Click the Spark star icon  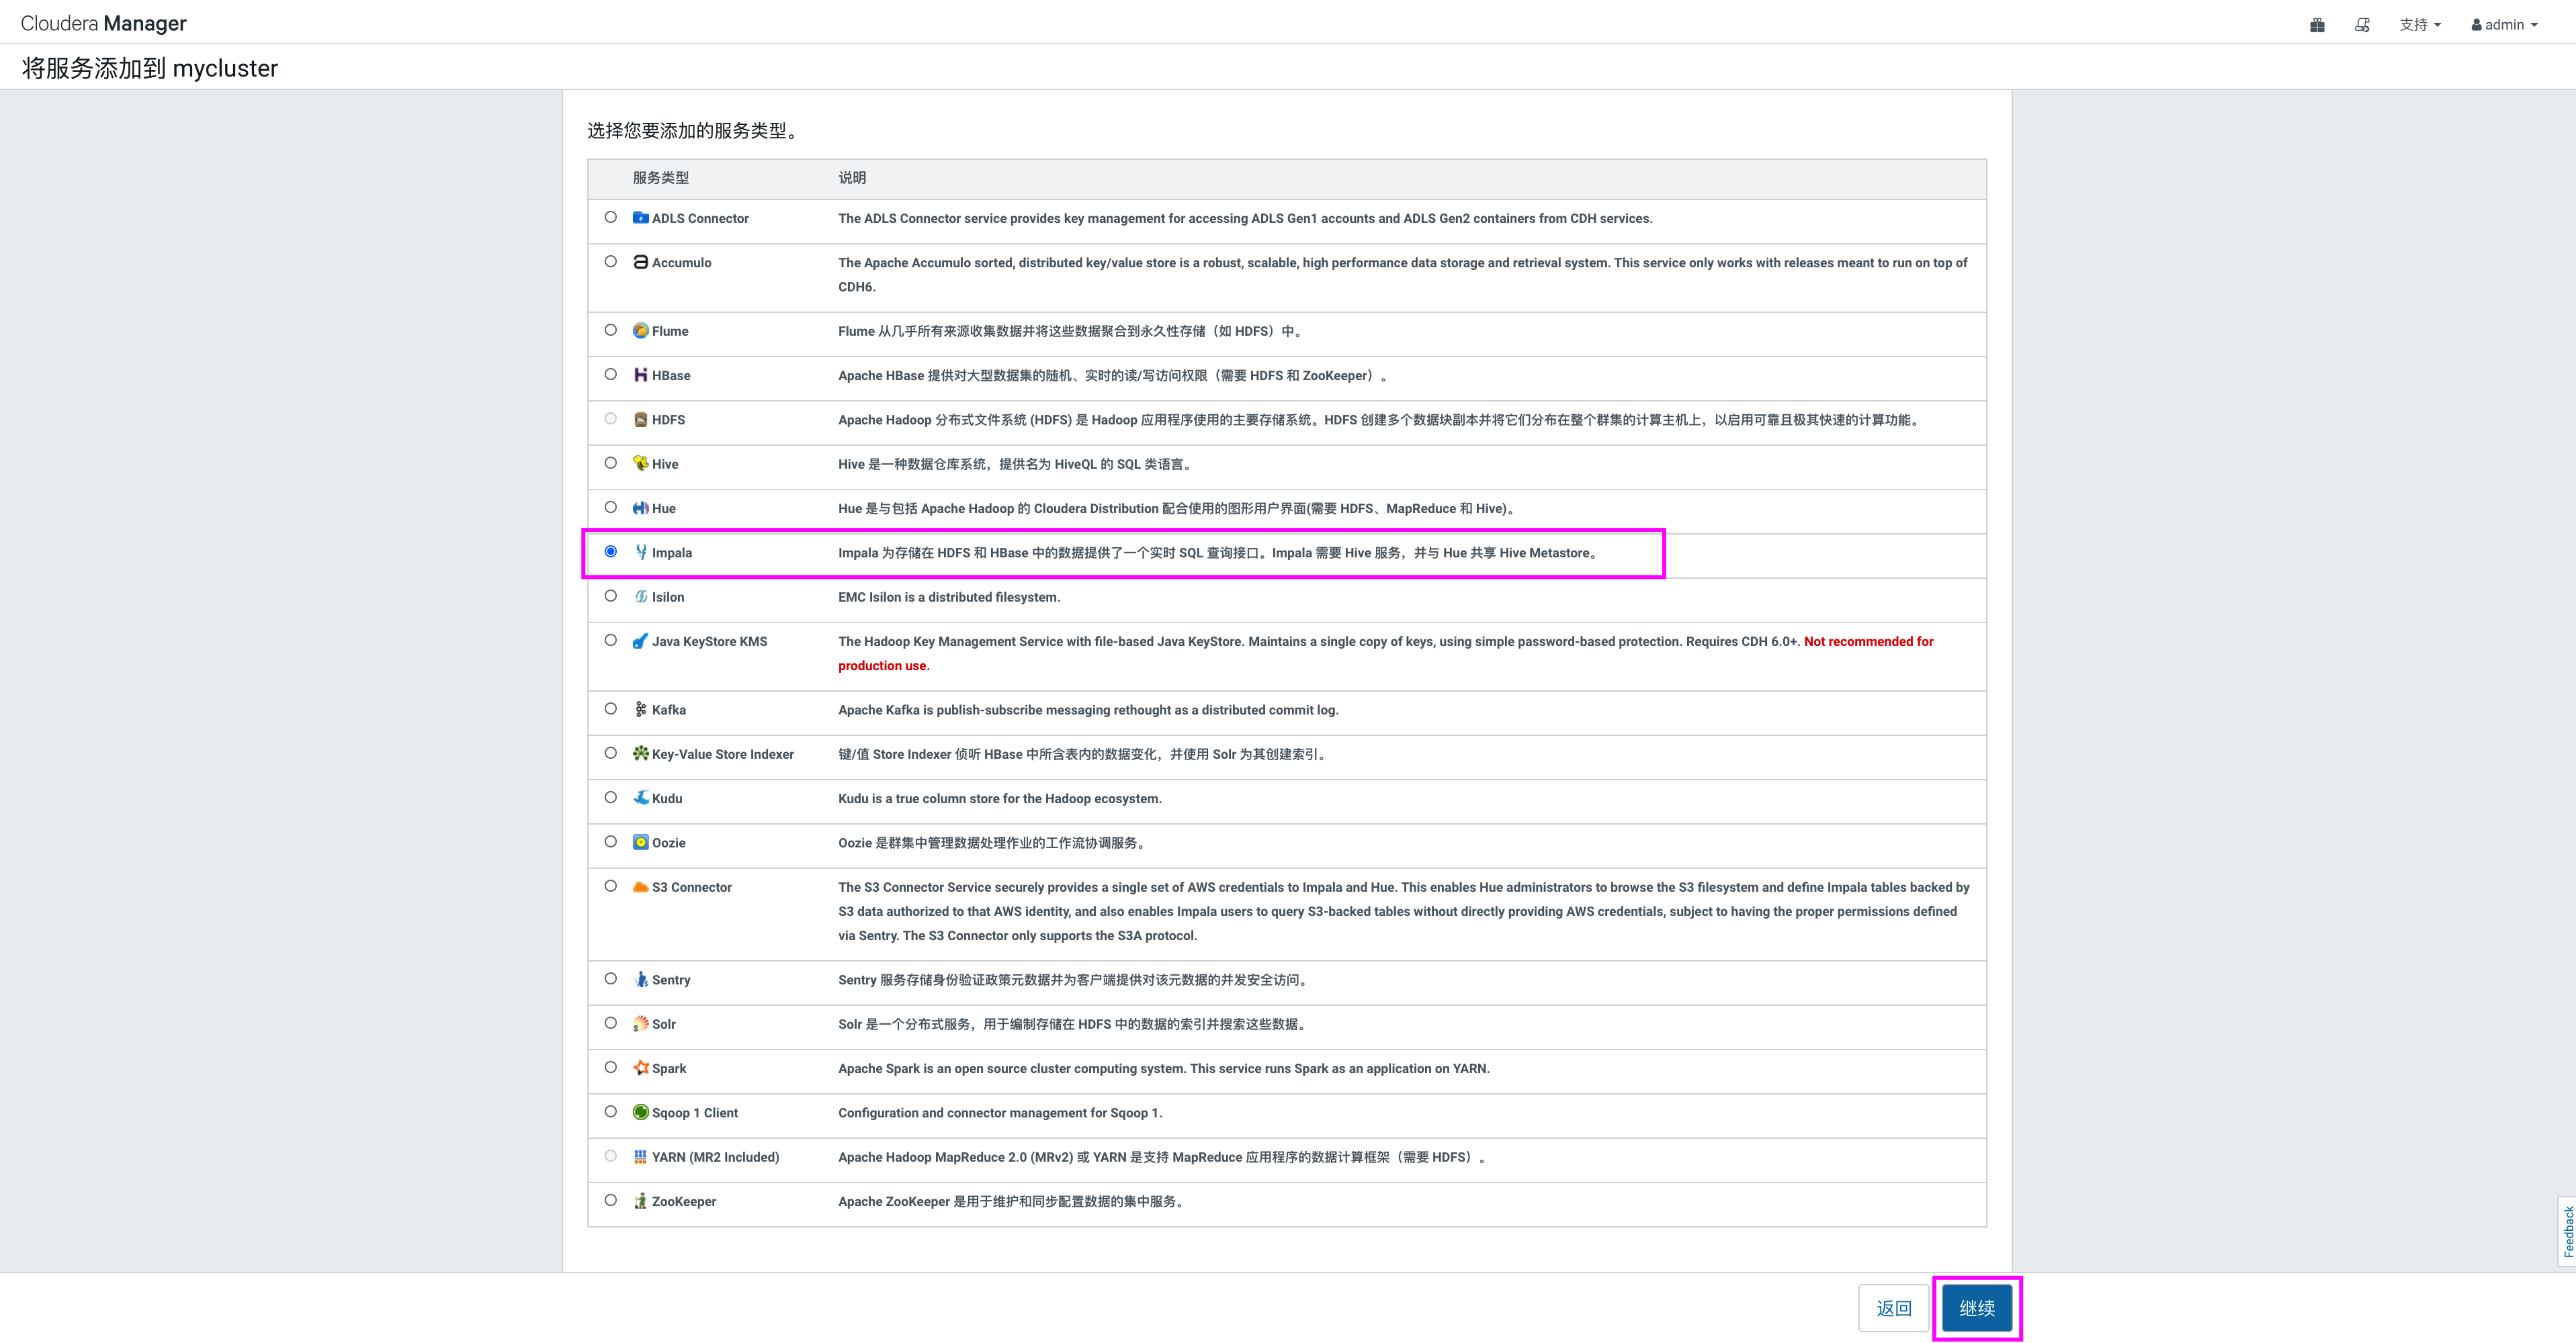(641, 1068)
